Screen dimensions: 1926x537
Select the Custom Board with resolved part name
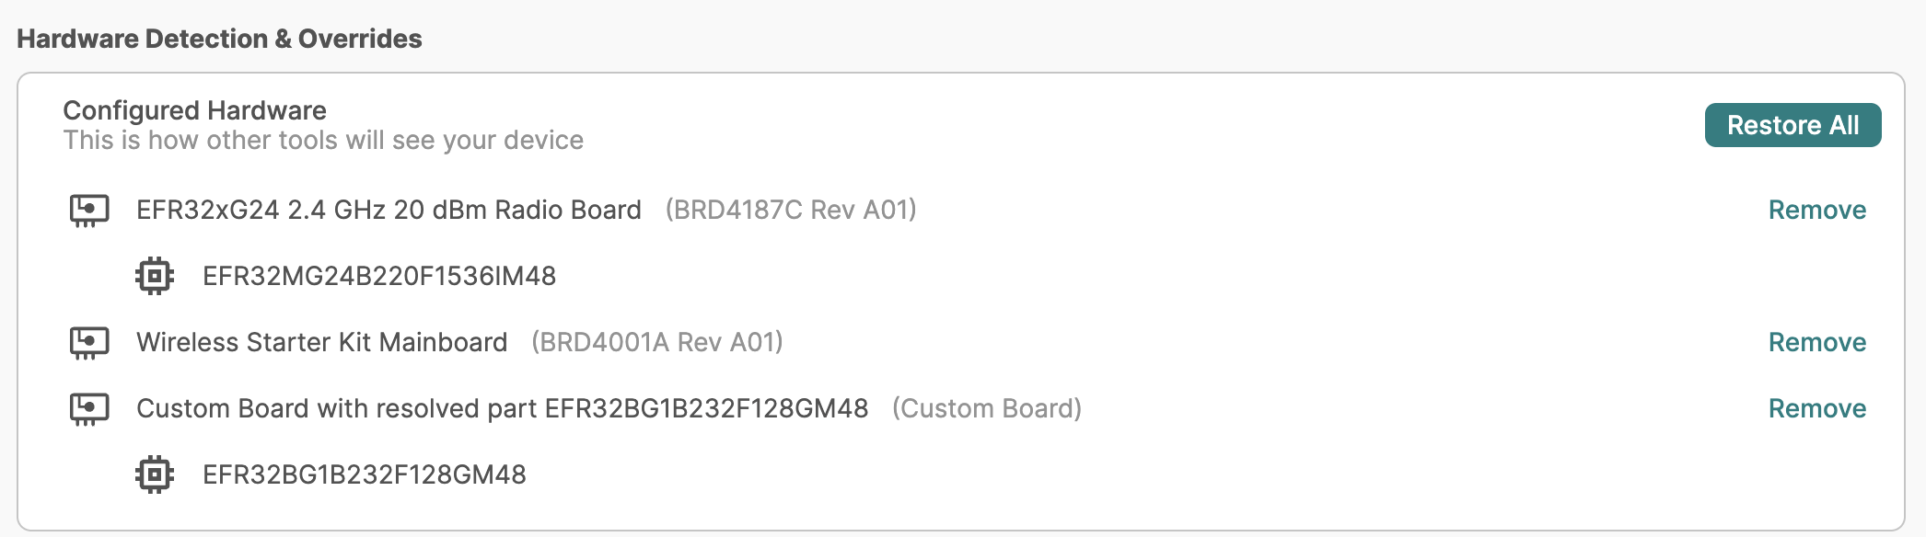[502, 408]
